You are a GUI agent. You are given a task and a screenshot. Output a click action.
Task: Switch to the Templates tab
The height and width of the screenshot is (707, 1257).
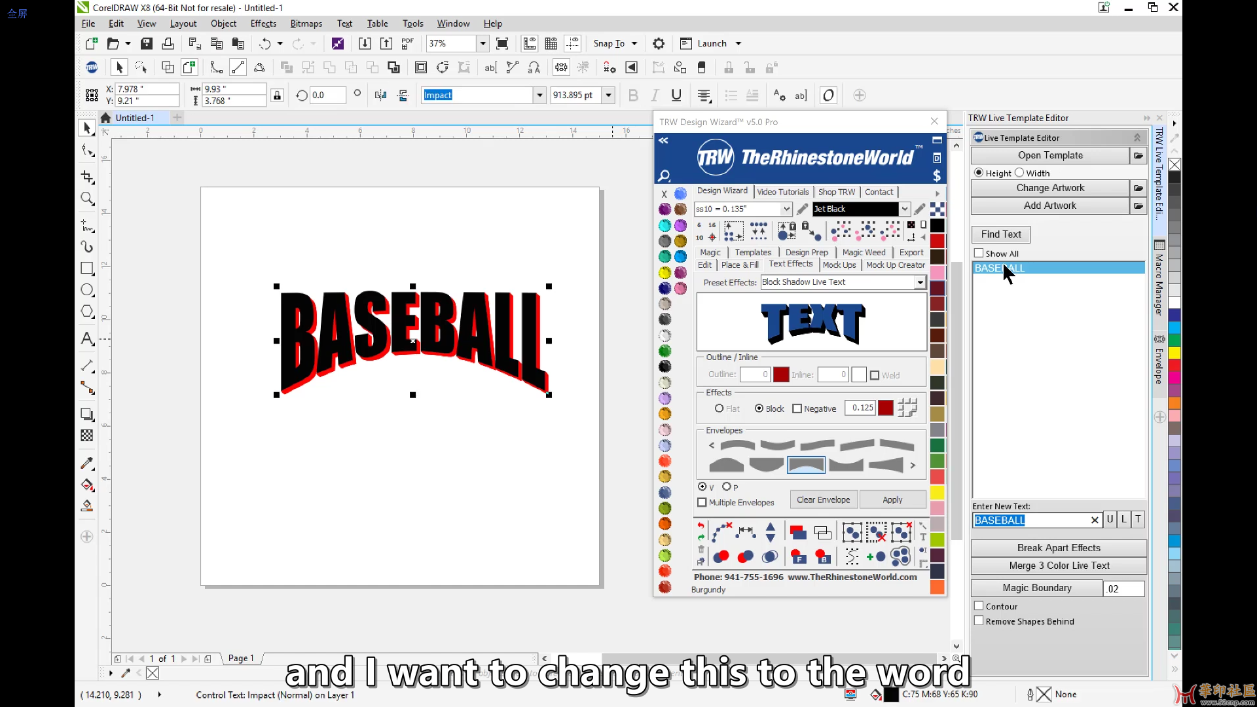[753, 252]
